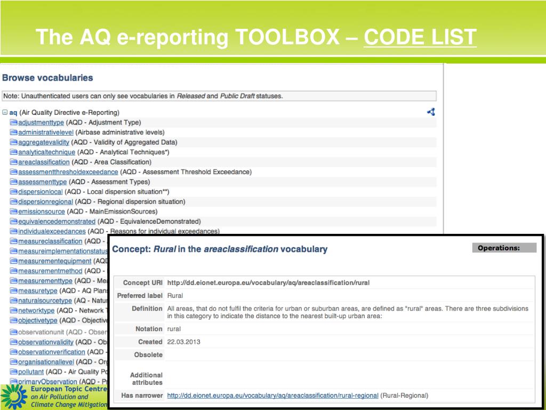This screenshot has height=410, width=546.
Task: Open the equivalencedemonstrated vocabulary link
Action: 57,222
